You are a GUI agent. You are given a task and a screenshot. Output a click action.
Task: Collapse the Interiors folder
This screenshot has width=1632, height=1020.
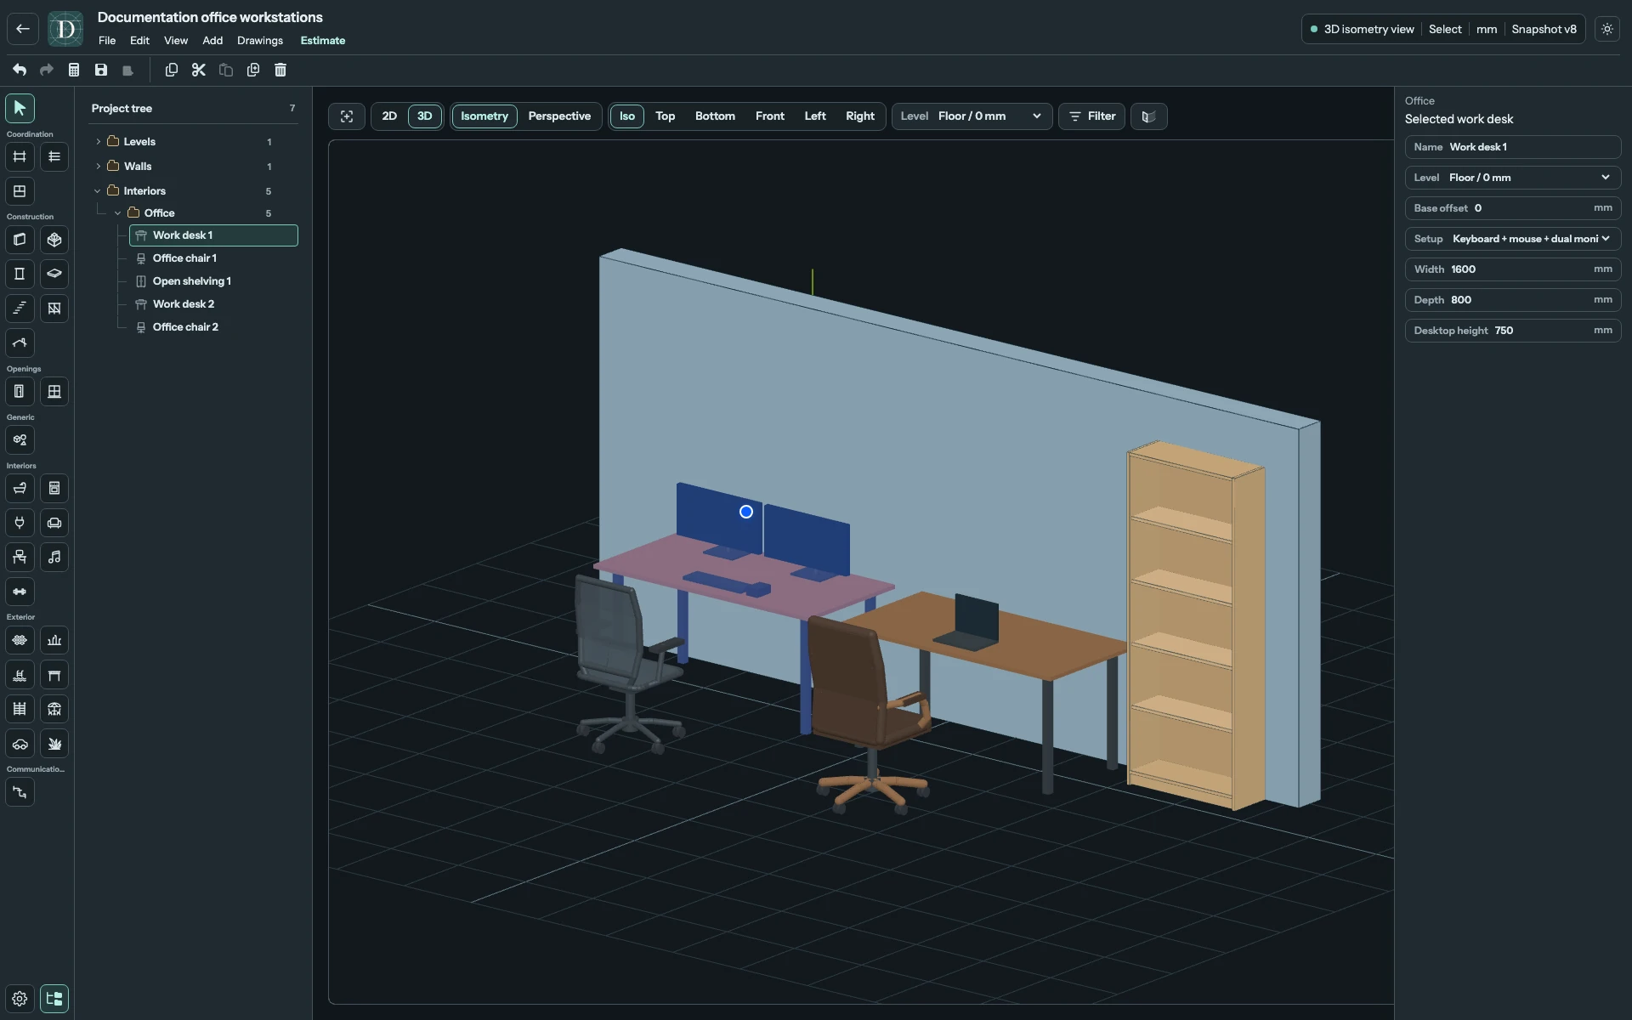point(98,191)
